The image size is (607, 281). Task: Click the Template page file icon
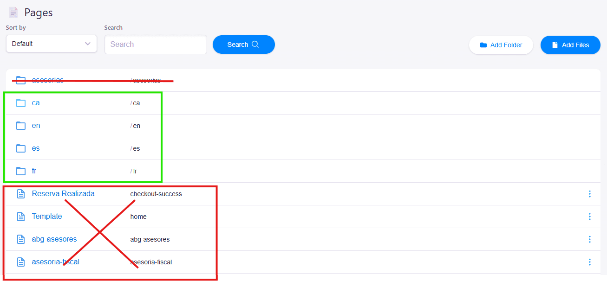[x=21, y=217]
